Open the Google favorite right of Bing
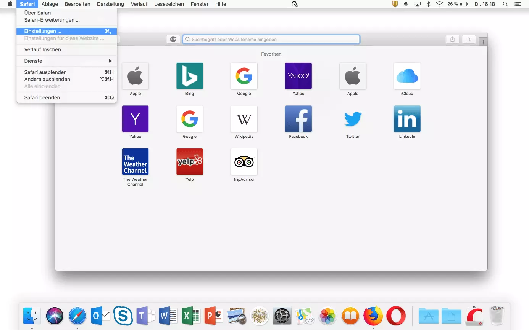This screenshot has height=330, width=529. click(x=244, y=76)
